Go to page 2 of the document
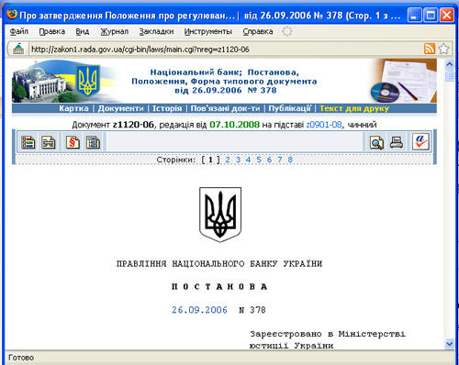The width and height of the screenshot is (459, 365). (228, 160)
